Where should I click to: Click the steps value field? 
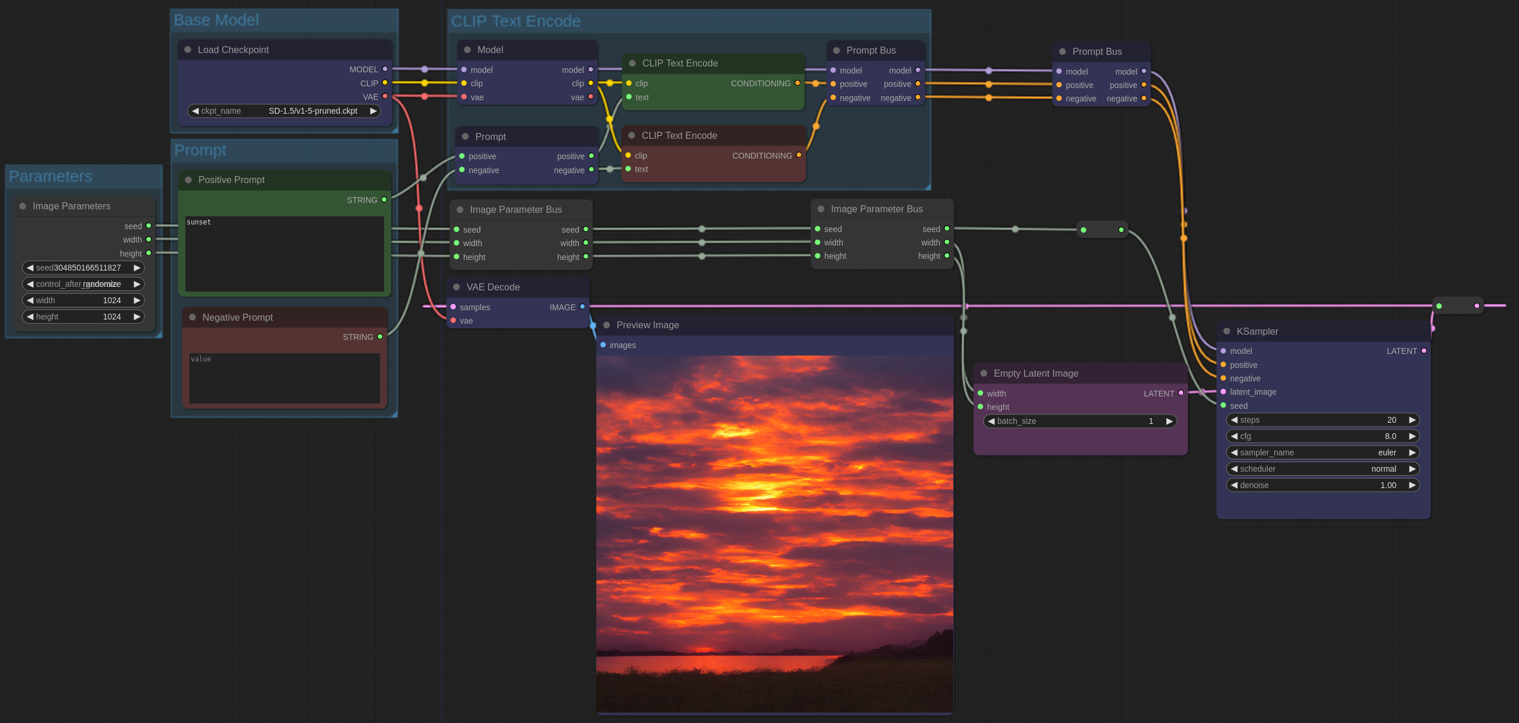click(x=1322, y=420)
